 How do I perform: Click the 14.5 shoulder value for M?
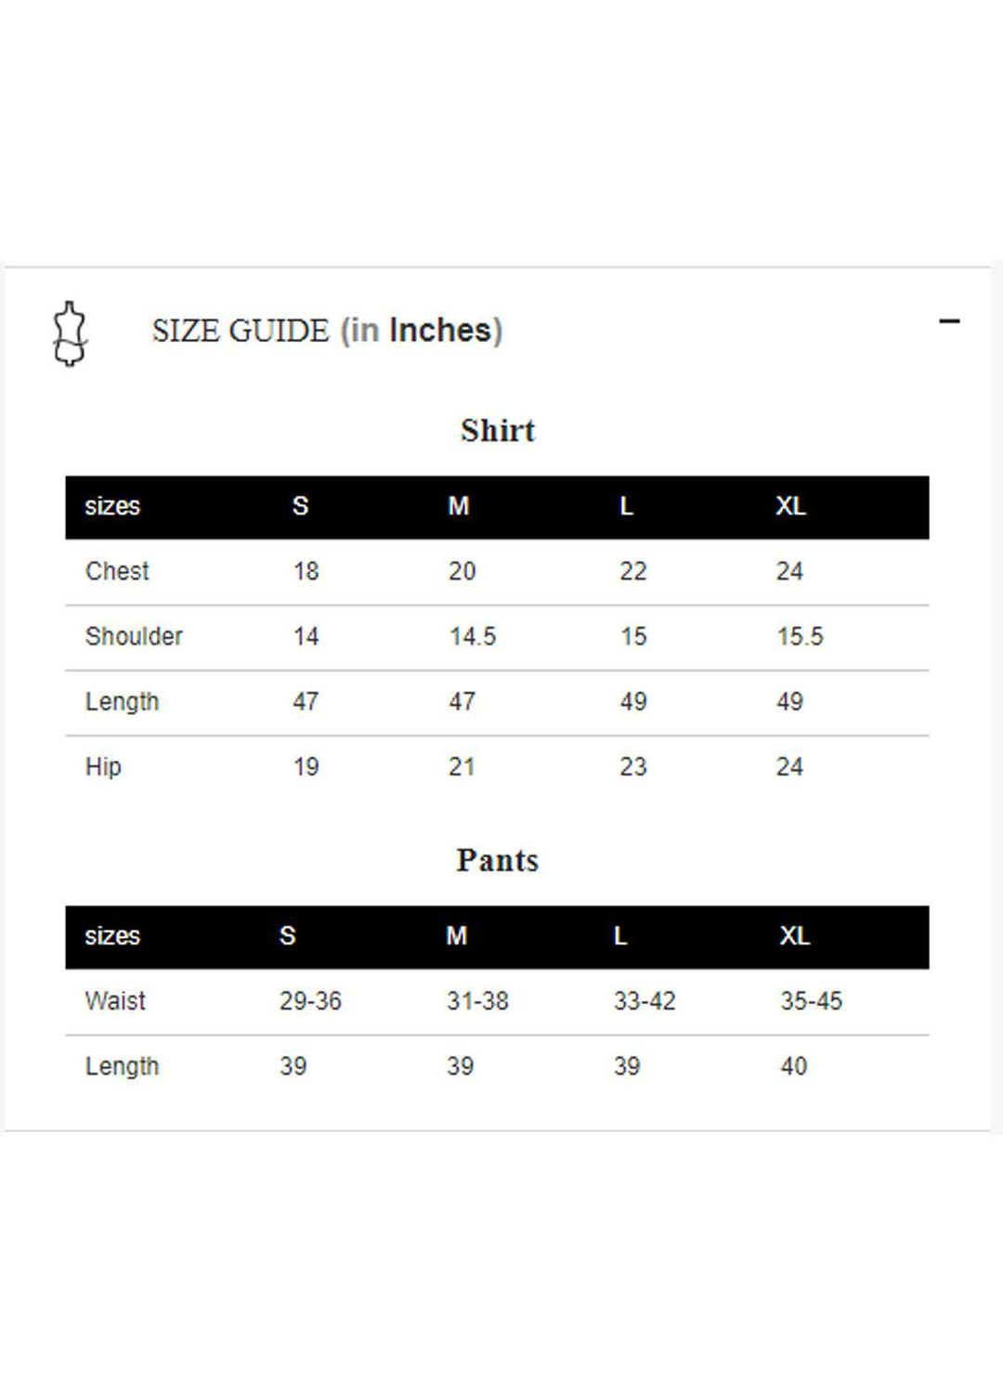click(x=473, y=636)
